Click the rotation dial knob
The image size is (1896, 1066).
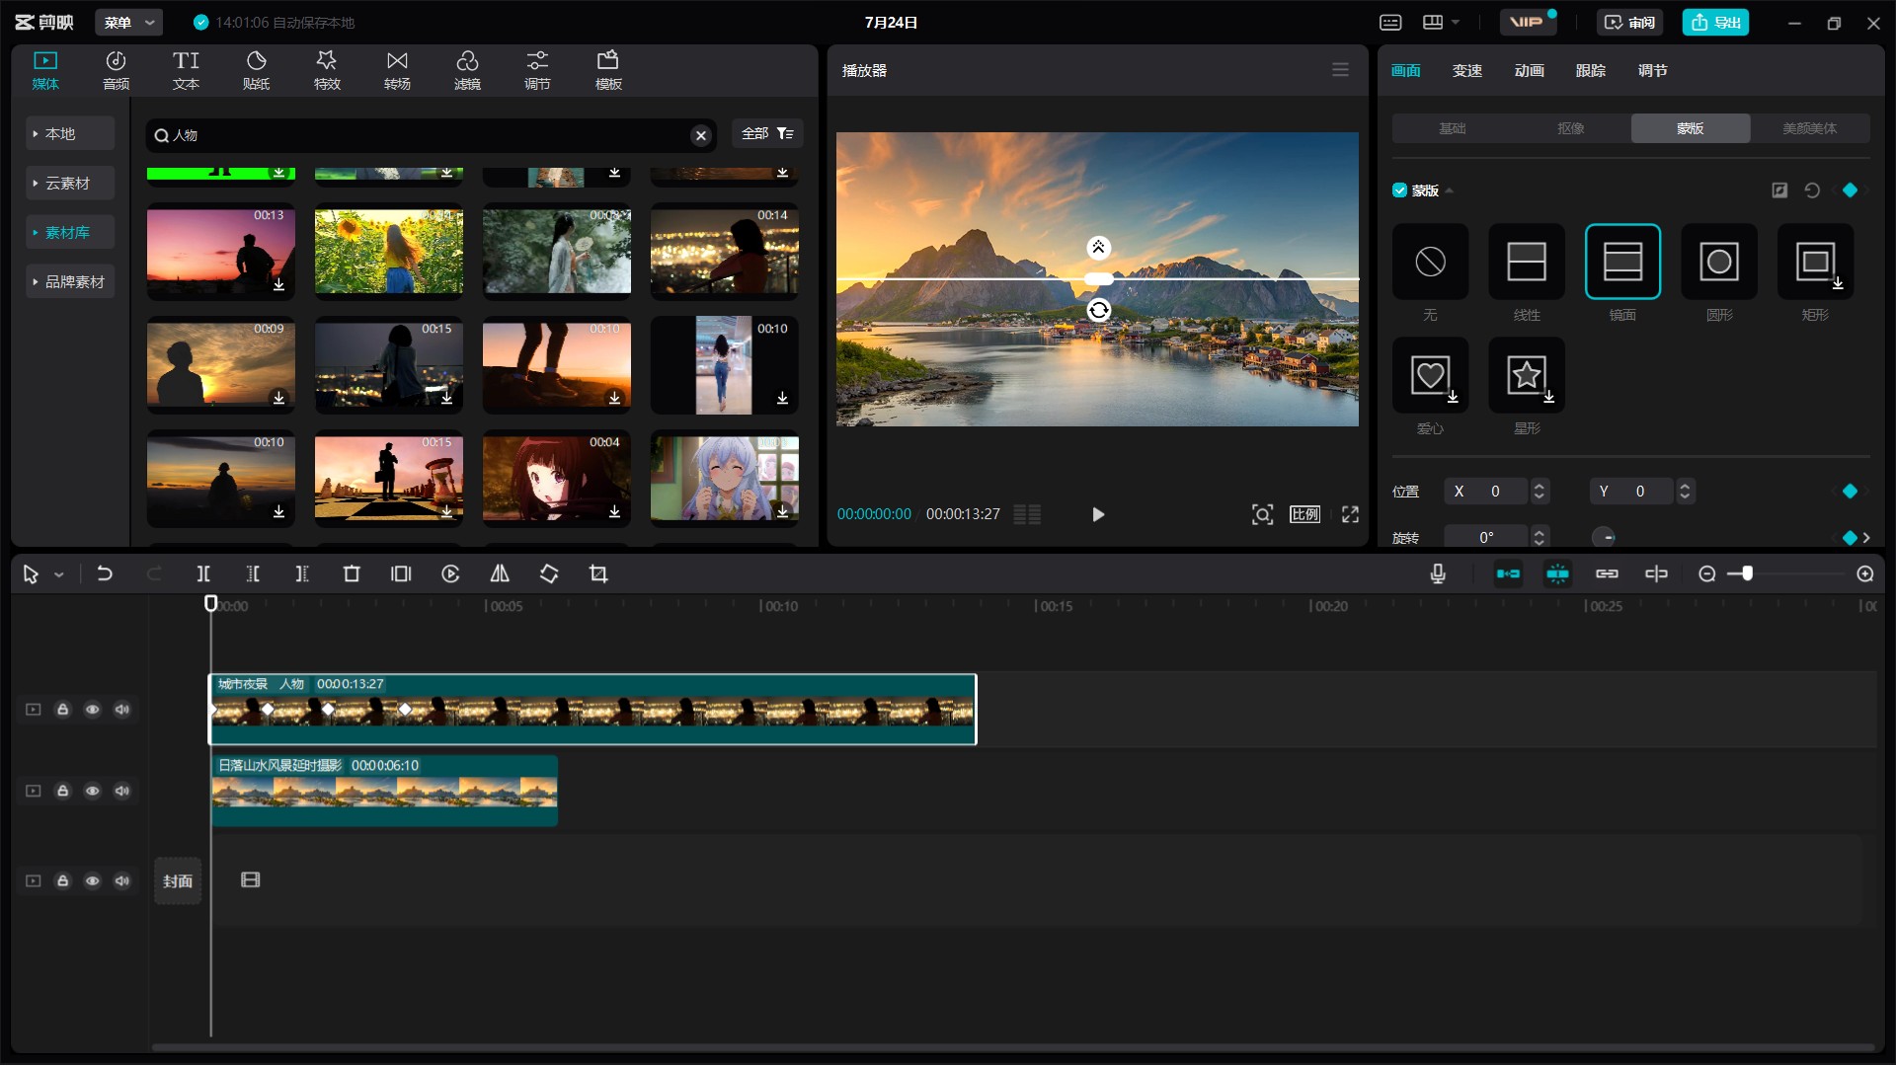tap(1604, 537)
